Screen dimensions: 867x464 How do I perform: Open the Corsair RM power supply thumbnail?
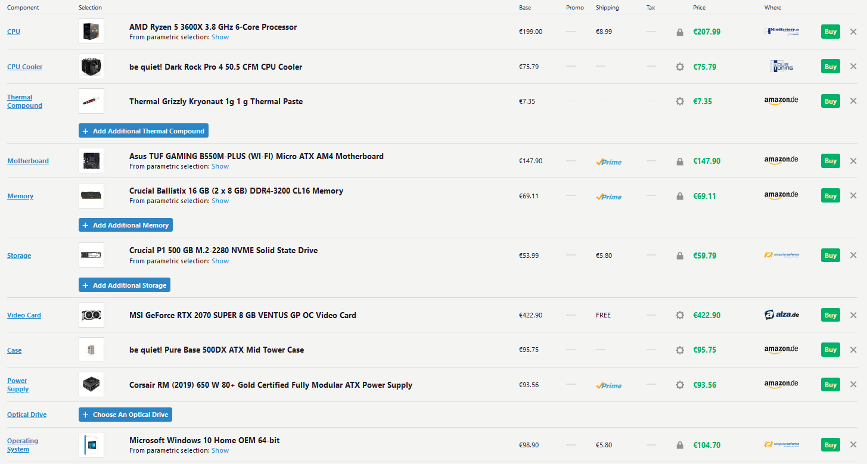[91, 385]
